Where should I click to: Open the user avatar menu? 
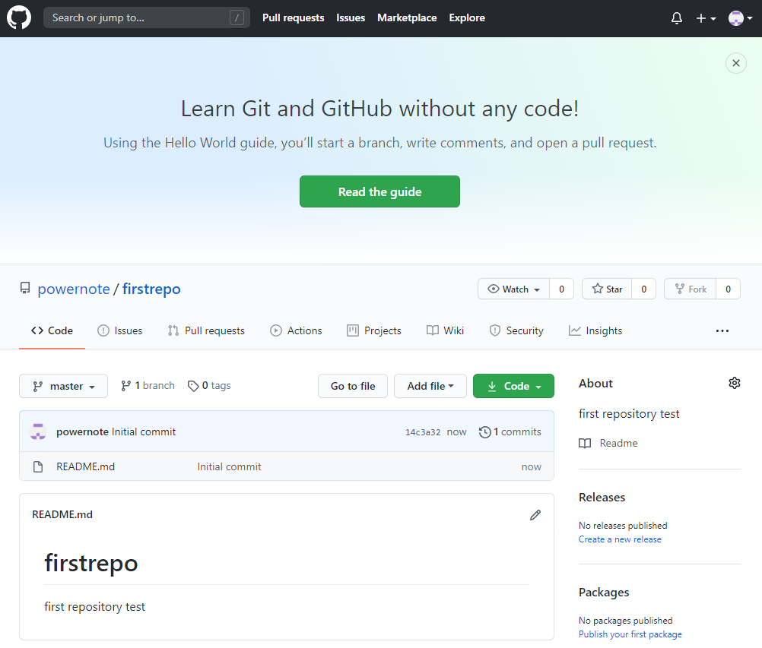tap(740, 18)
